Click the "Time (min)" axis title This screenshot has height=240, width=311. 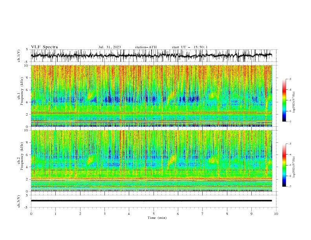[157, 218]
